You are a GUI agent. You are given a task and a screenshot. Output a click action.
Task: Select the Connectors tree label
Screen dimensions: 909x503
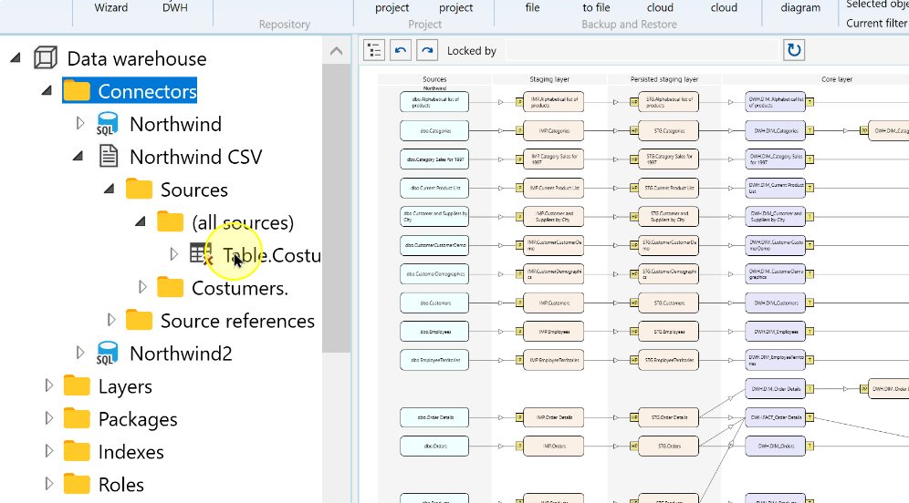click(147, 91)
